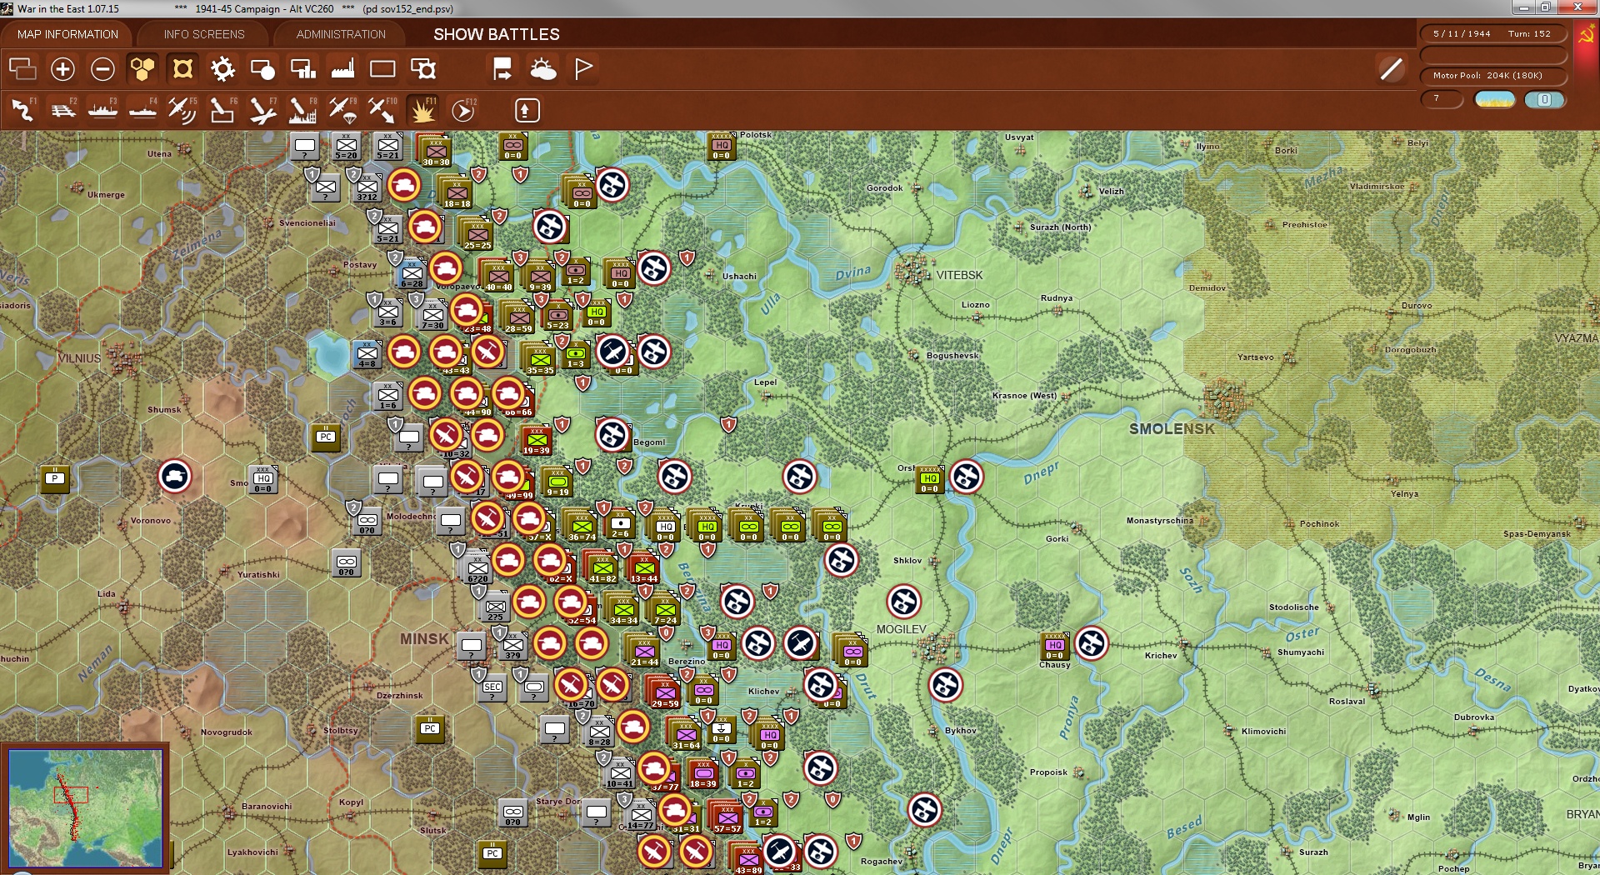Click the gear-shaped toolbar icon
This screenshot has height=875, width=1600.
click(222, 69)
